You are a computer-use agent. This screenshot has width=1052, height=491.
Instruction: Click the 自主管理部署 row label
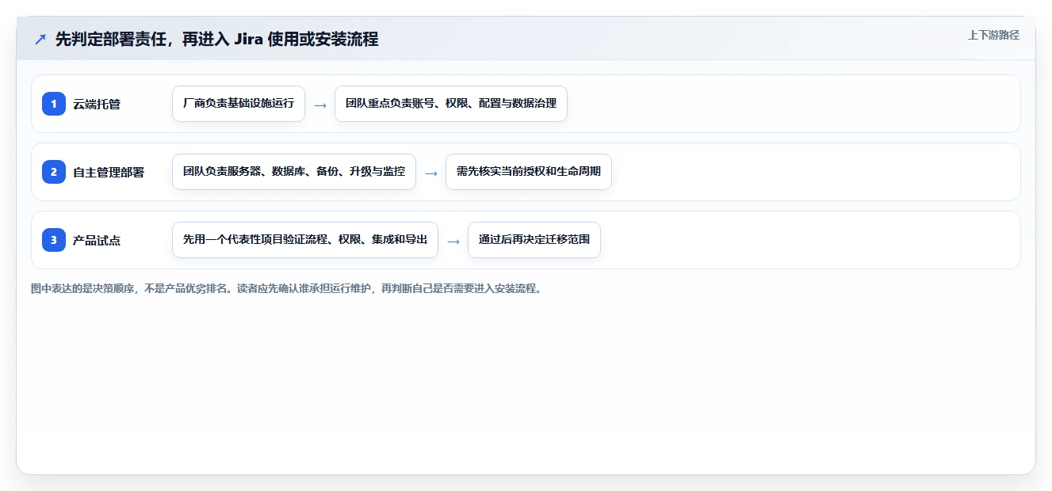pyautogui.click(x=109, y=172)
